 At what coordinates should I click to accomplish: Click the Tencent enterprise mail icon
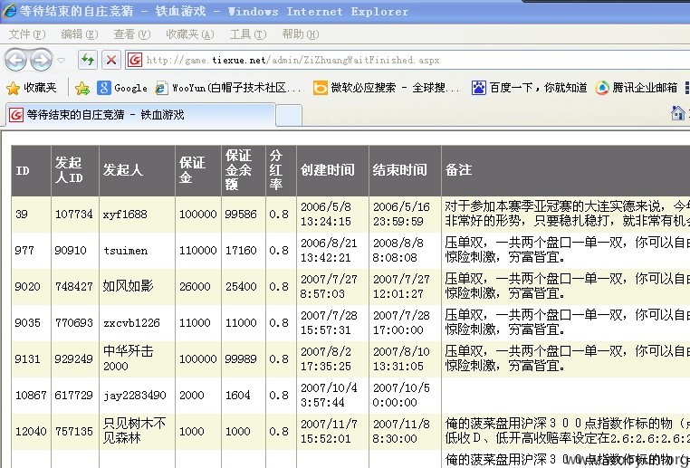pos(602,88)
